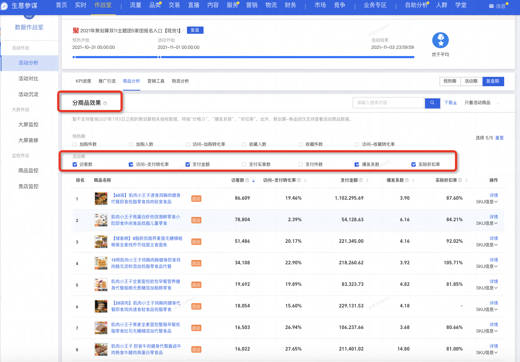Open the 流量 top menu
The image size is (520, 362).
click(x=136, y=5)
